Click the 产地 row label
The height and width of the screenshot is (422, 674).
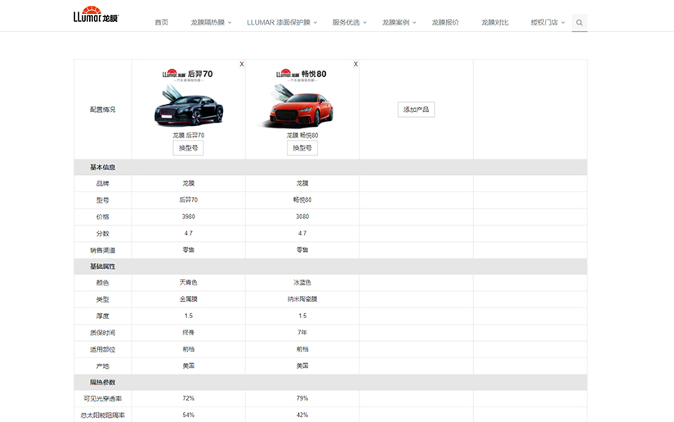[102, 366]
